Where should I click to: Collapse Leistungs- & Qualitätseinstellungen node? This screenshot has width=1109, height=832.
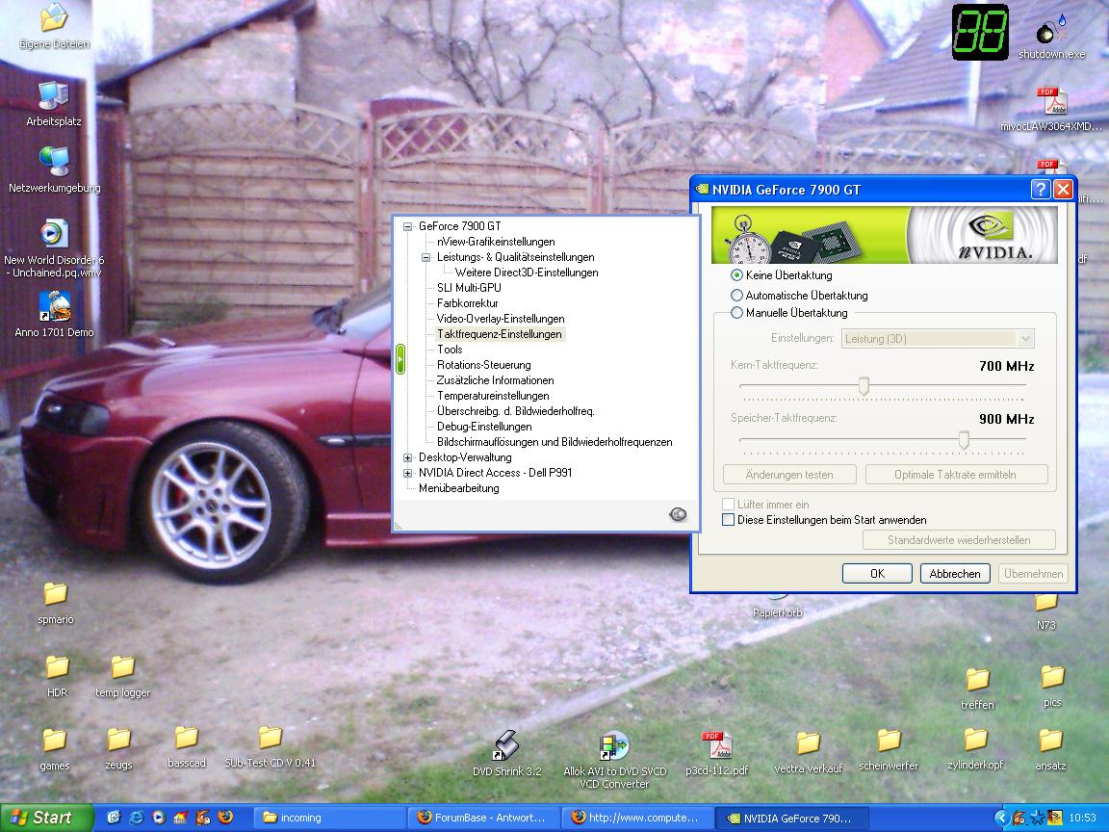426,257
